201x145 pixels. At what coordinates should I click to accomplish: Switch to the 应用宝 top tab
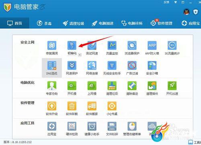[x=191, y=23]
